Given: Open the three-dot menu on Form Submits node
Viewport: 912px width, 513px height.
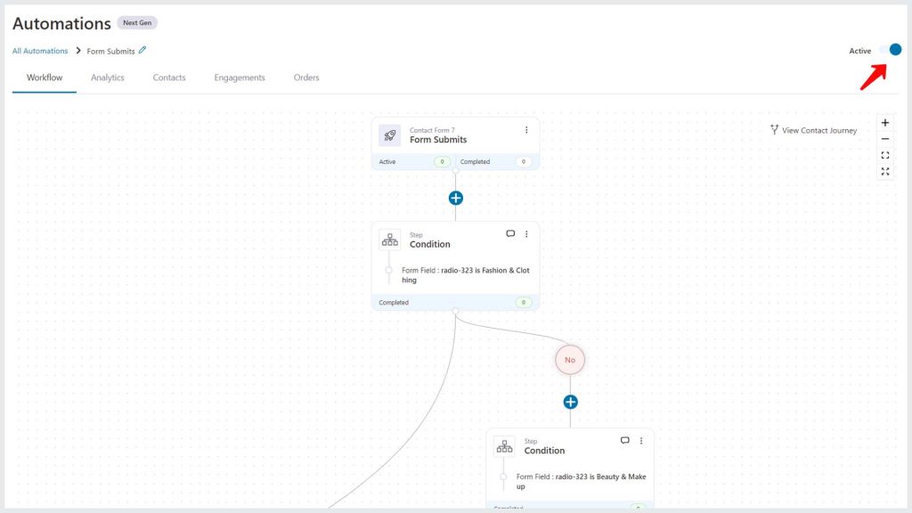Looking at the screenshot, I should coord(526,130).
